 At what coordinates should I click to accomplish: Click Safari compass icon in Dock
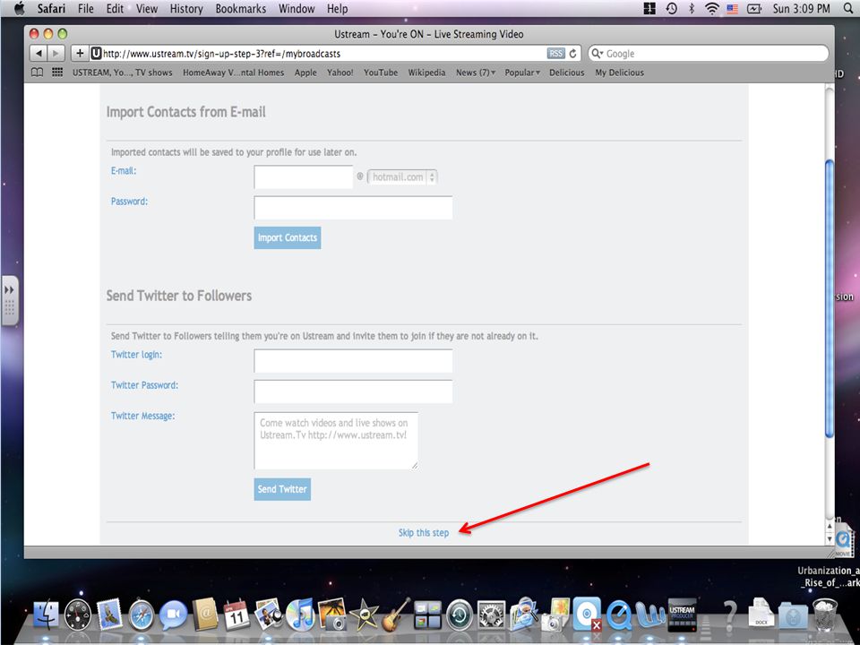pyautogui.click(x=142, y=615)
